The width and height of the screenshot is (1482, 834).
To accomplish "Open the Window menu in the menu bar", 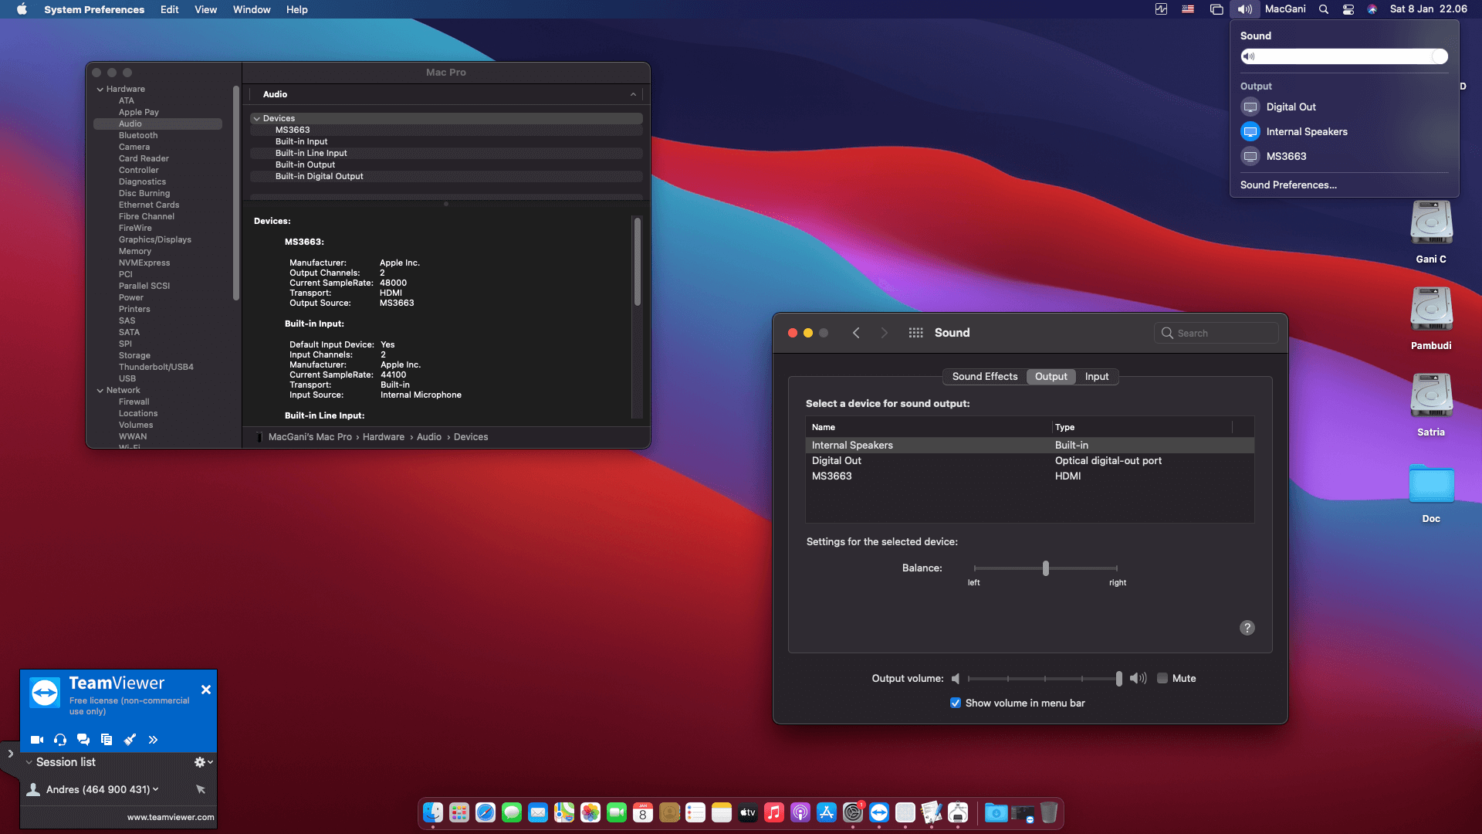I will click(251, 9).
